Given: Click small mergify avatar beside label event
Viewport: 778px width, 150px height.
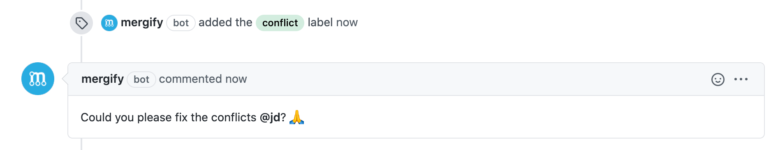Looking at the screenshot, I should pos(109,23).
